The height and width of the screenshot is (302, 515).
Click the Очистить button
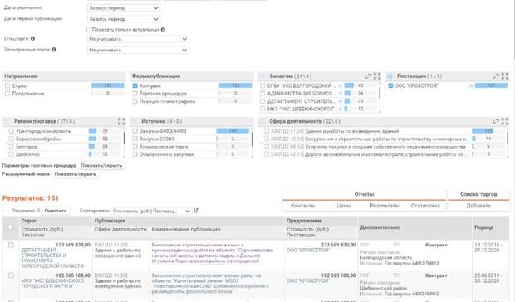point(56,211)
